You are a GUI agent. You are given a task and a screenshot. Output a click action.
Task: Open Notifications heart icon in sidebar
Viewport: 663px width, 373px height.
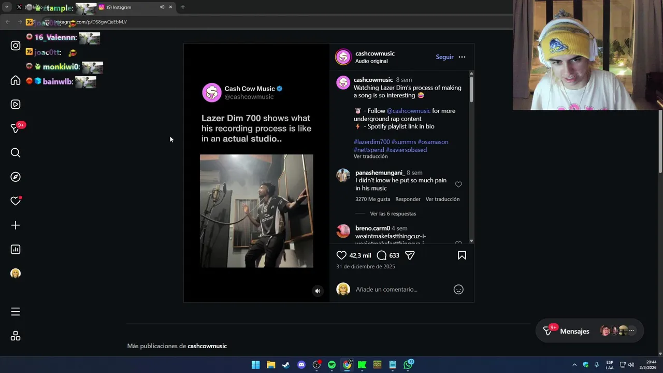coord(16,201)
